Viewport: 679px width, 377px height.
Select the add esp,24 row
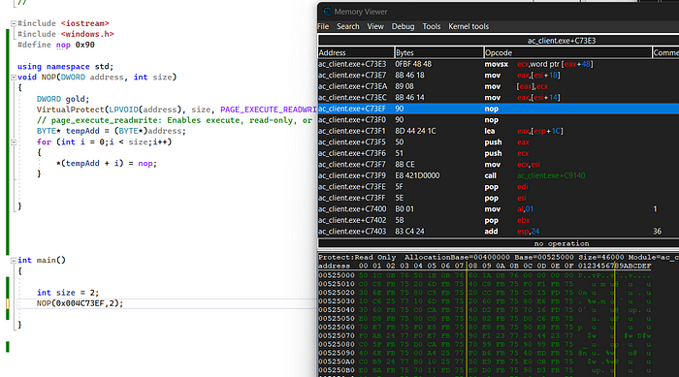pyautogui.click(x=499, y=232)
